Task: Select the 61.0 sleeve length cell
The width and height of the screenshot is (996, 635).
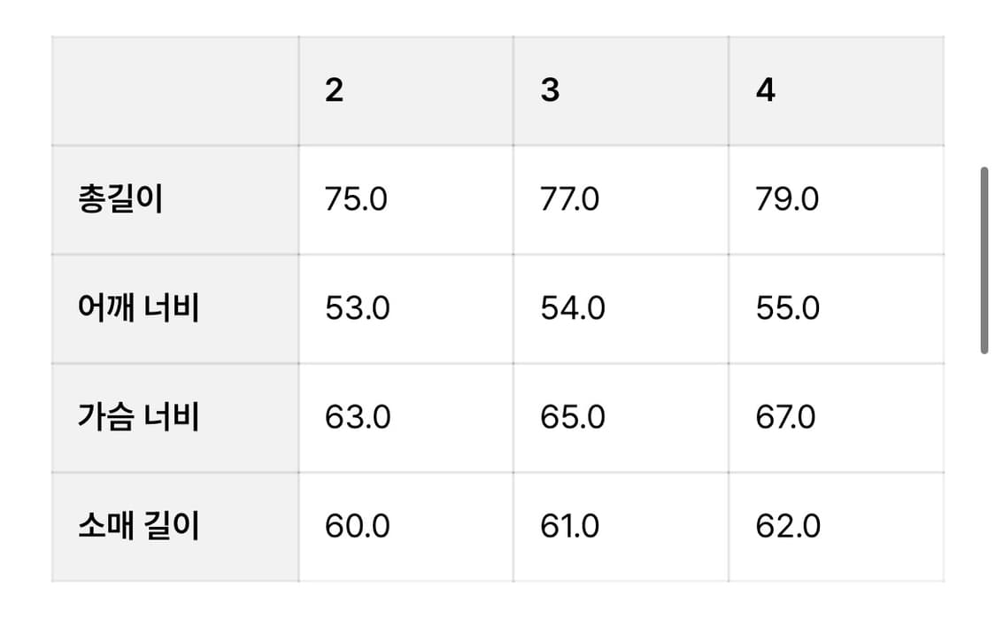Action: tap(621, 527)
